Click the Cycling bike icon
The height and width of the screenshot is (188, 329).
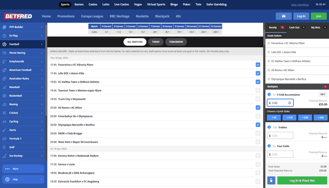4,122
